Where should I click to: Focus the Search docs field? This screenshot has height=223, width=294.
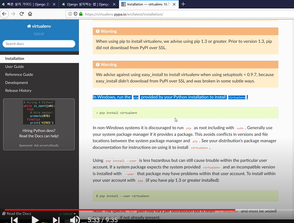(39, 44)
